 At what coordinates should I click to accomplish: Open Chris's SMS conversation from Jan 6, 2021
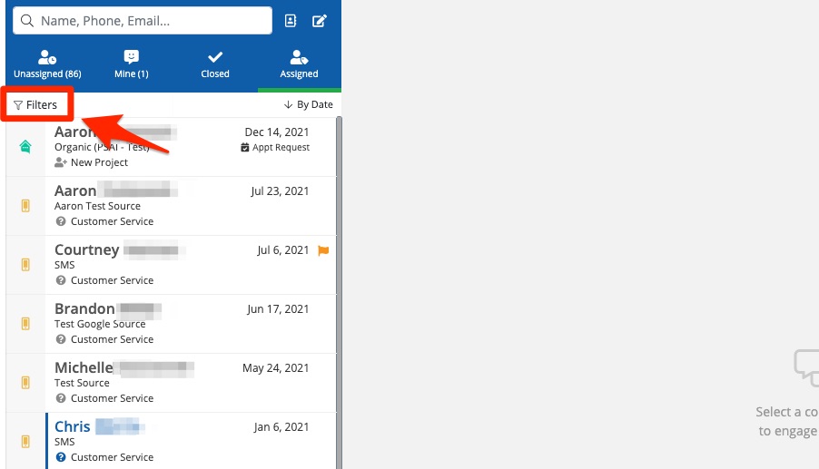(x=182, y=441)
